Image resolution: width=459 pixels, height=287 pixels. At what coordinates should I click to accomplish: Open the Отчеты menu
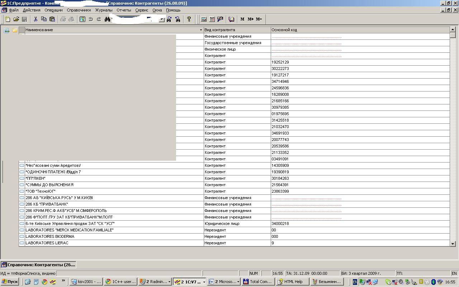[x=124, y=10]
